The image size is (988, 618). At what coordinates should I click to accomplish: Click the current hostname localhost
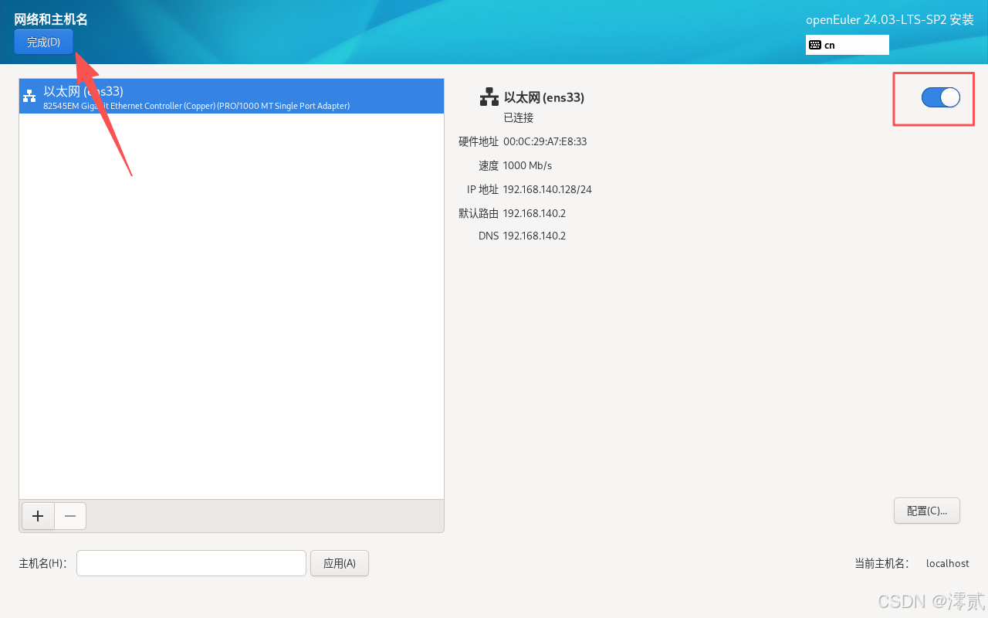(948, 563)
